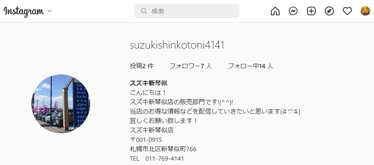Create a new post with plus icon
Viewport: 374px width, 165px height.
coord(311,11)
